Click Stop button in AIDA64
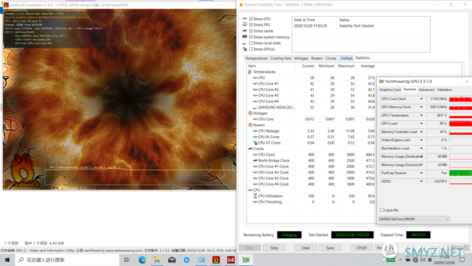Screen dimensions: 472x266 [x=274, y=248]
